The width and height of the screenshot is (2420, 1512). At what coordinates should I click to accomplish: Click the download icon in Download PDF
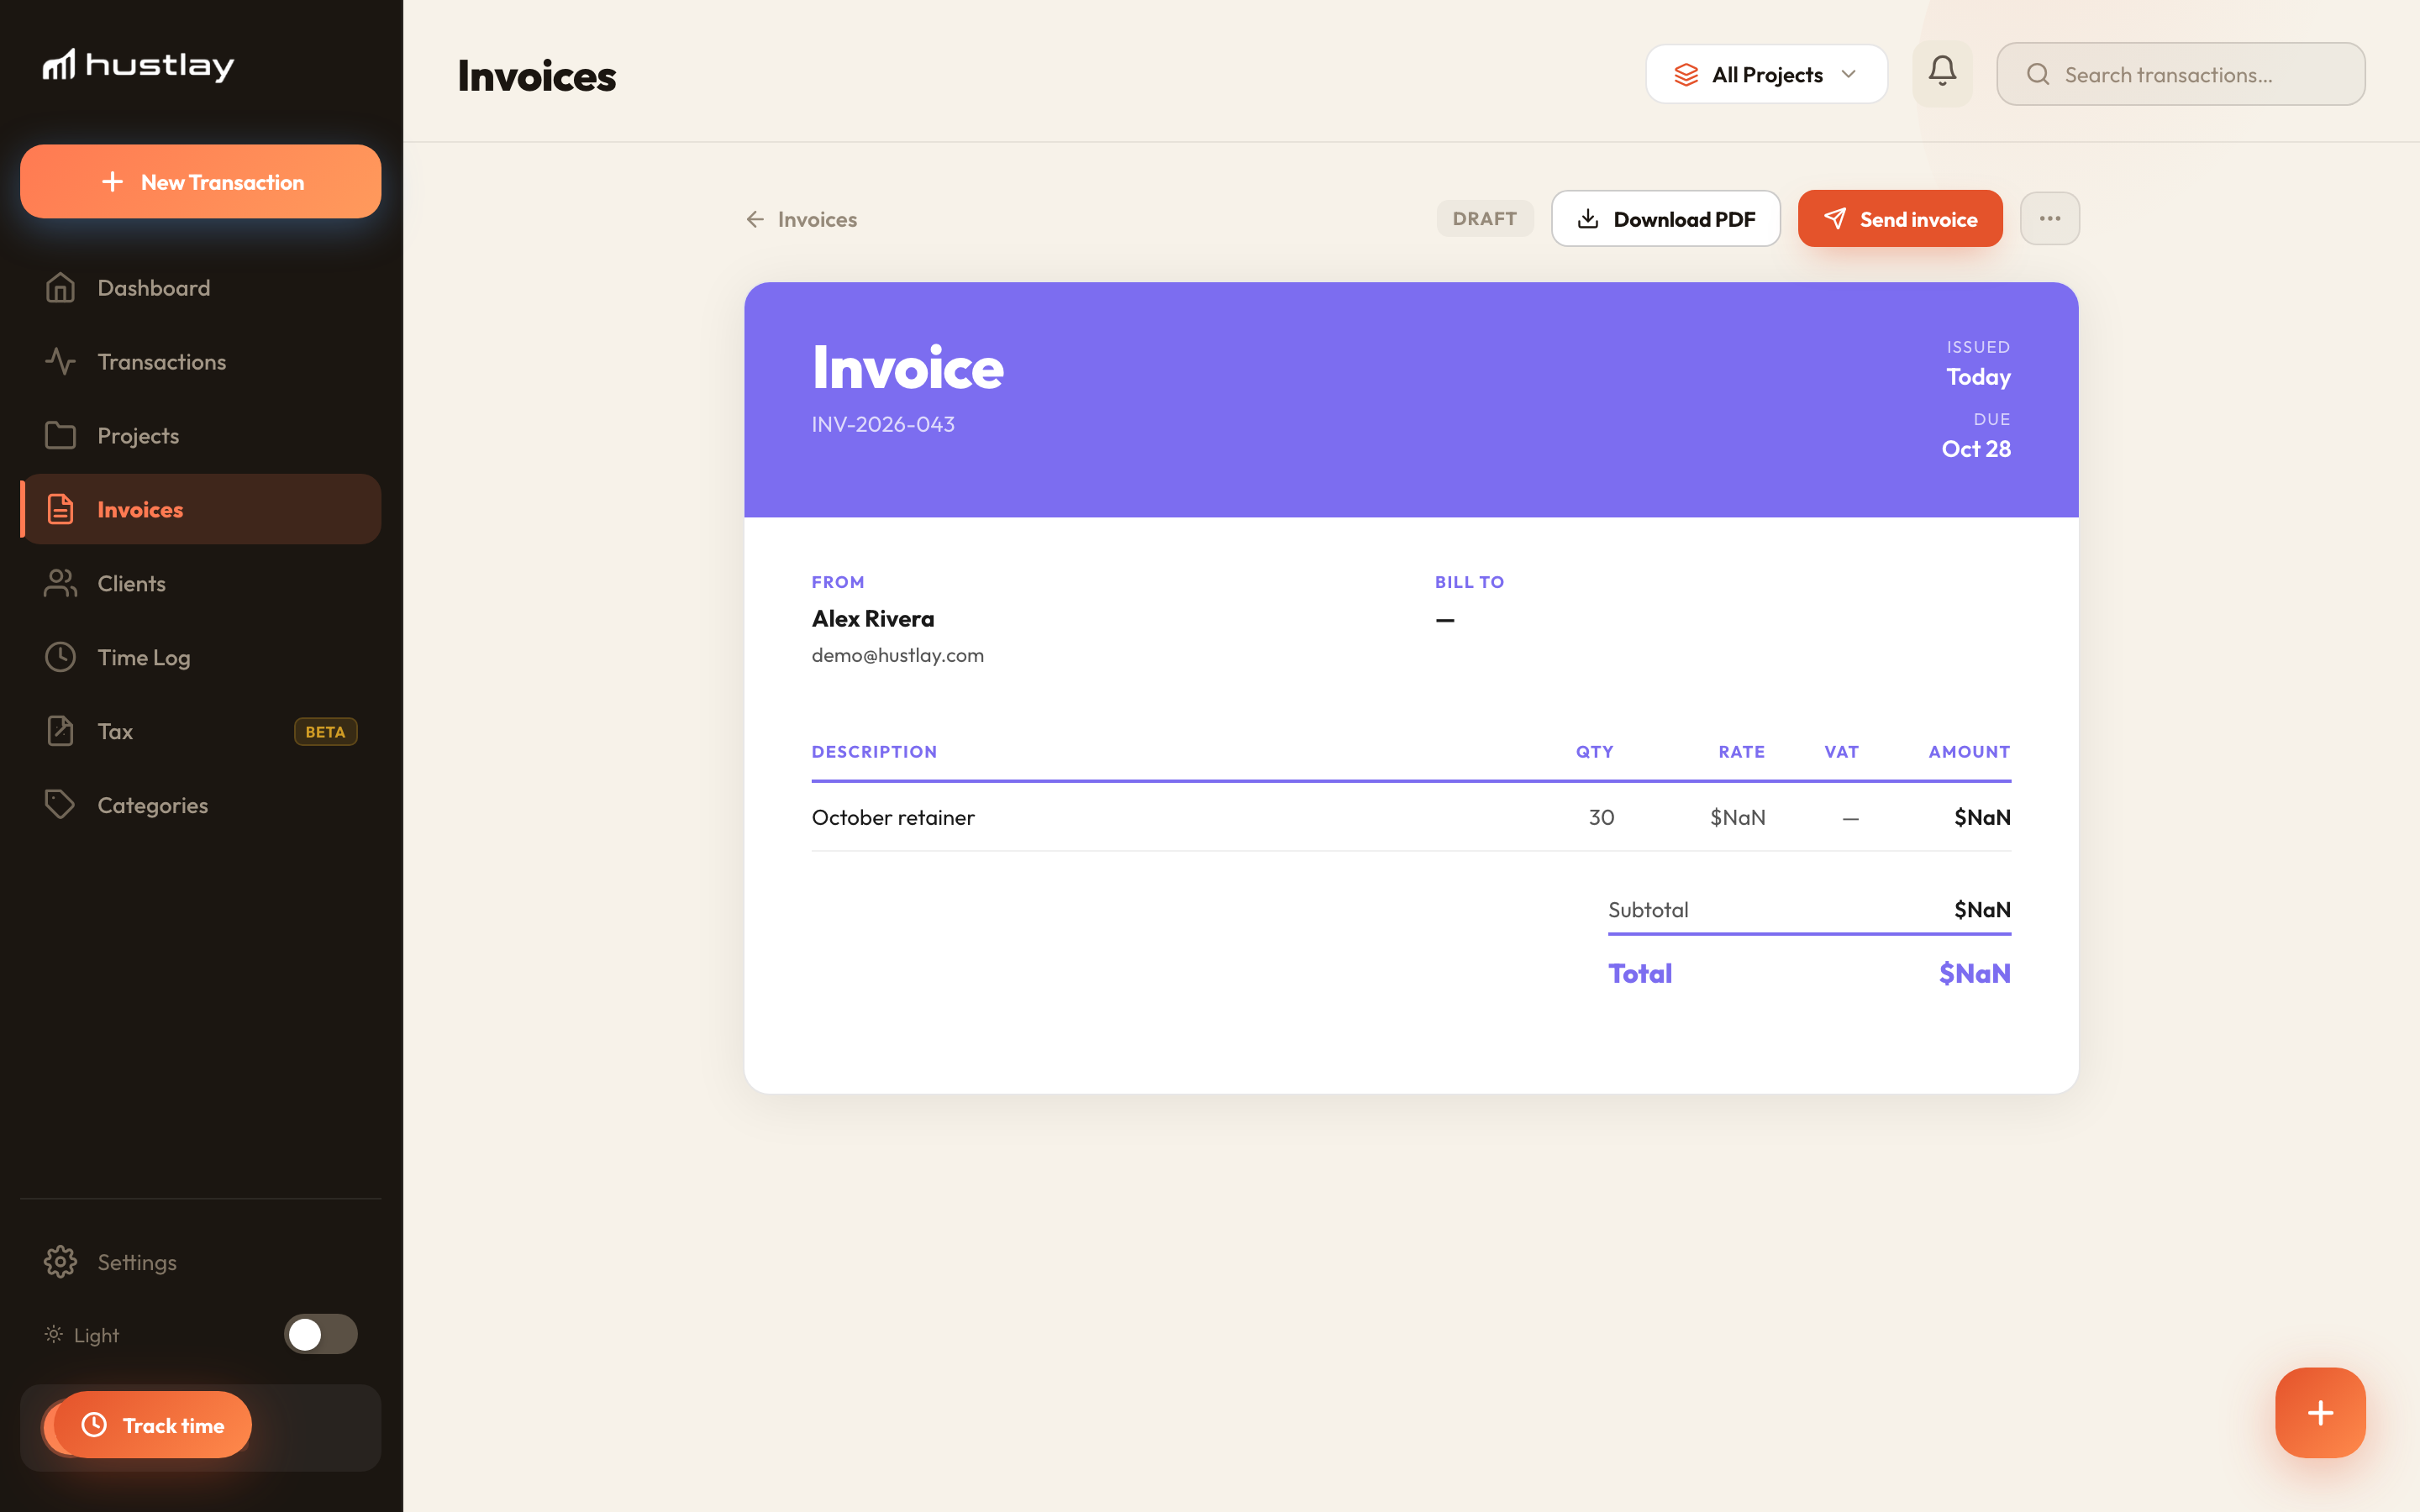click(1588, 219)
